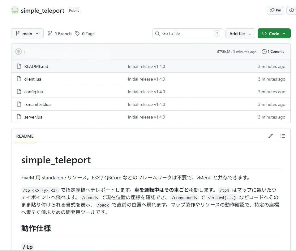Open commit message in client.lua row
The width and height of the screenshot is (296, 251).
(x=146, y=79)
